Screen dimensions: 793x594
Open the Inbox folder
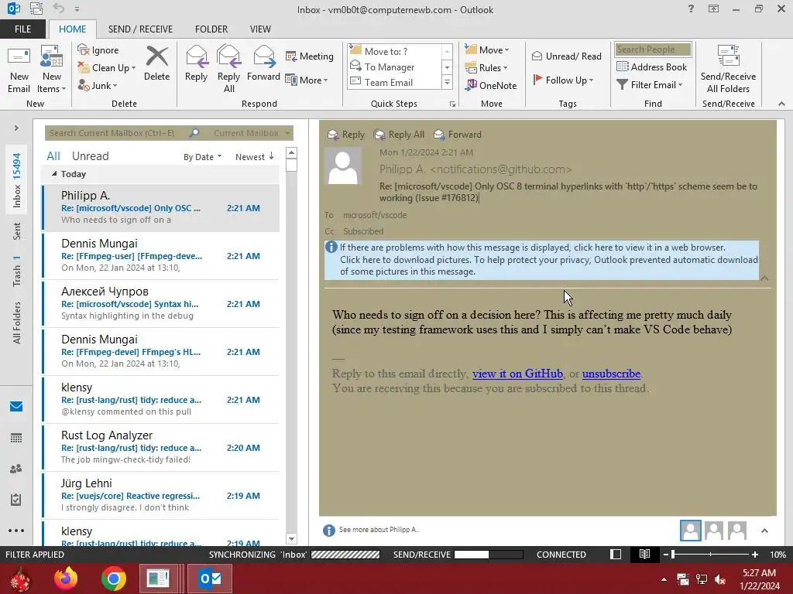pyautogui.click(x=17, y=180)
